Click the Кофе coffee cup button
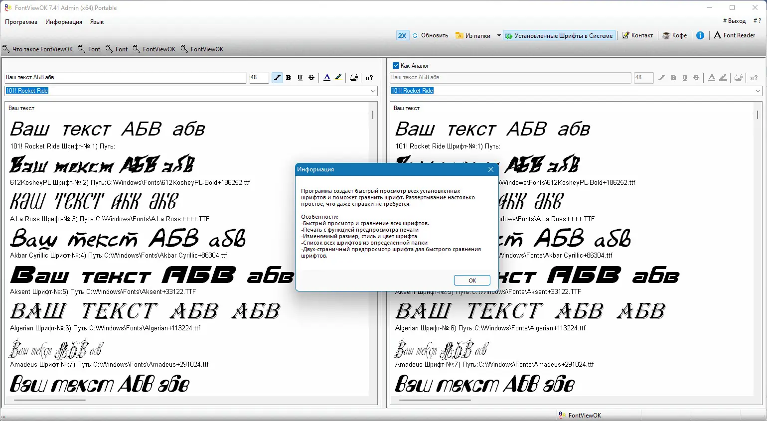The width and height of the screenshot is (767, 421). [674, 35]
